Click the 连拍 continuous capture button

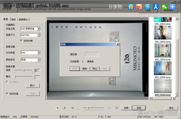[x=139, y=108]
